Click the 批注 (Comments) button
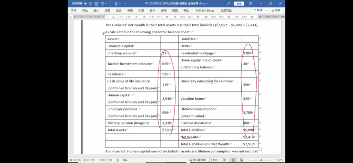 click(258, 10)
